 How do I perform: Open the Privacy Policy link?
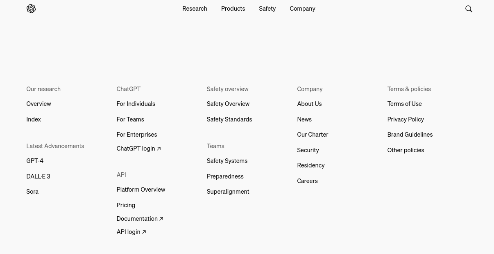point(406,119)
